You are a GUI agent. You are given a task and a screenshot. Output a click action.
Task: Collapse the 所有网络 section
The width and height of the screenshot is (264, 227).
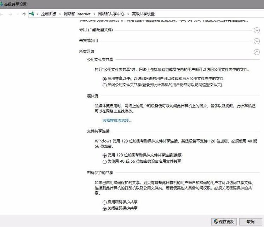257,52
